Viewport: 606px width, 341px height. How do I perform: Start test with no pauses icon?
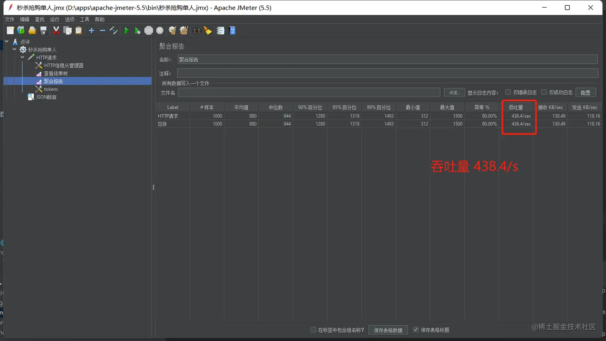tap(137, 30)
